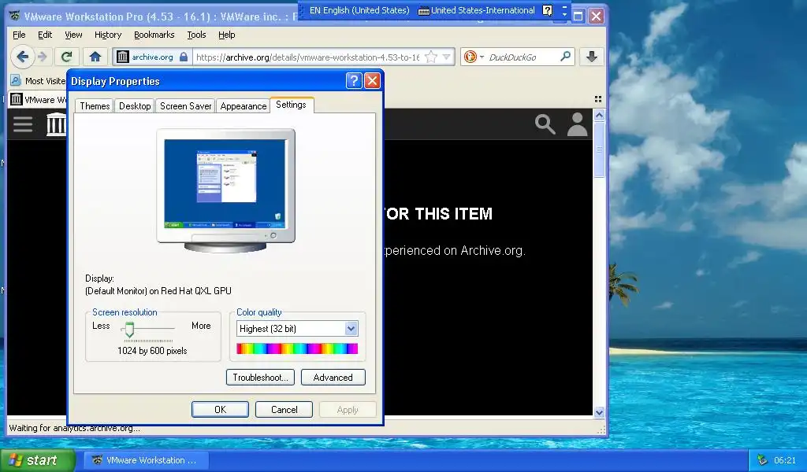Screen dimensions: 807x472
Task: Click the EN English language bar indicator
Action: 359,10
